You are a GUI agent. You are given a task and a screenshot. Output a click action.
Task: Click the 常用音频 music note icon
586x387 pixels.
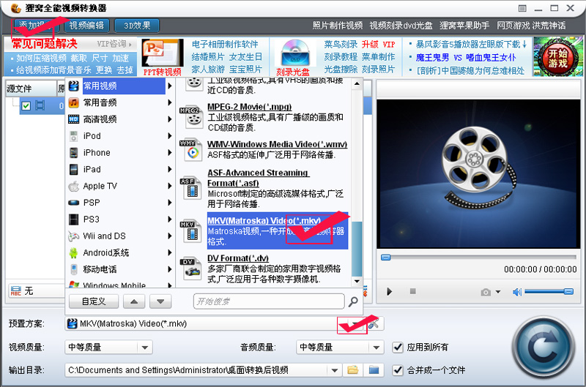(74, 102)
